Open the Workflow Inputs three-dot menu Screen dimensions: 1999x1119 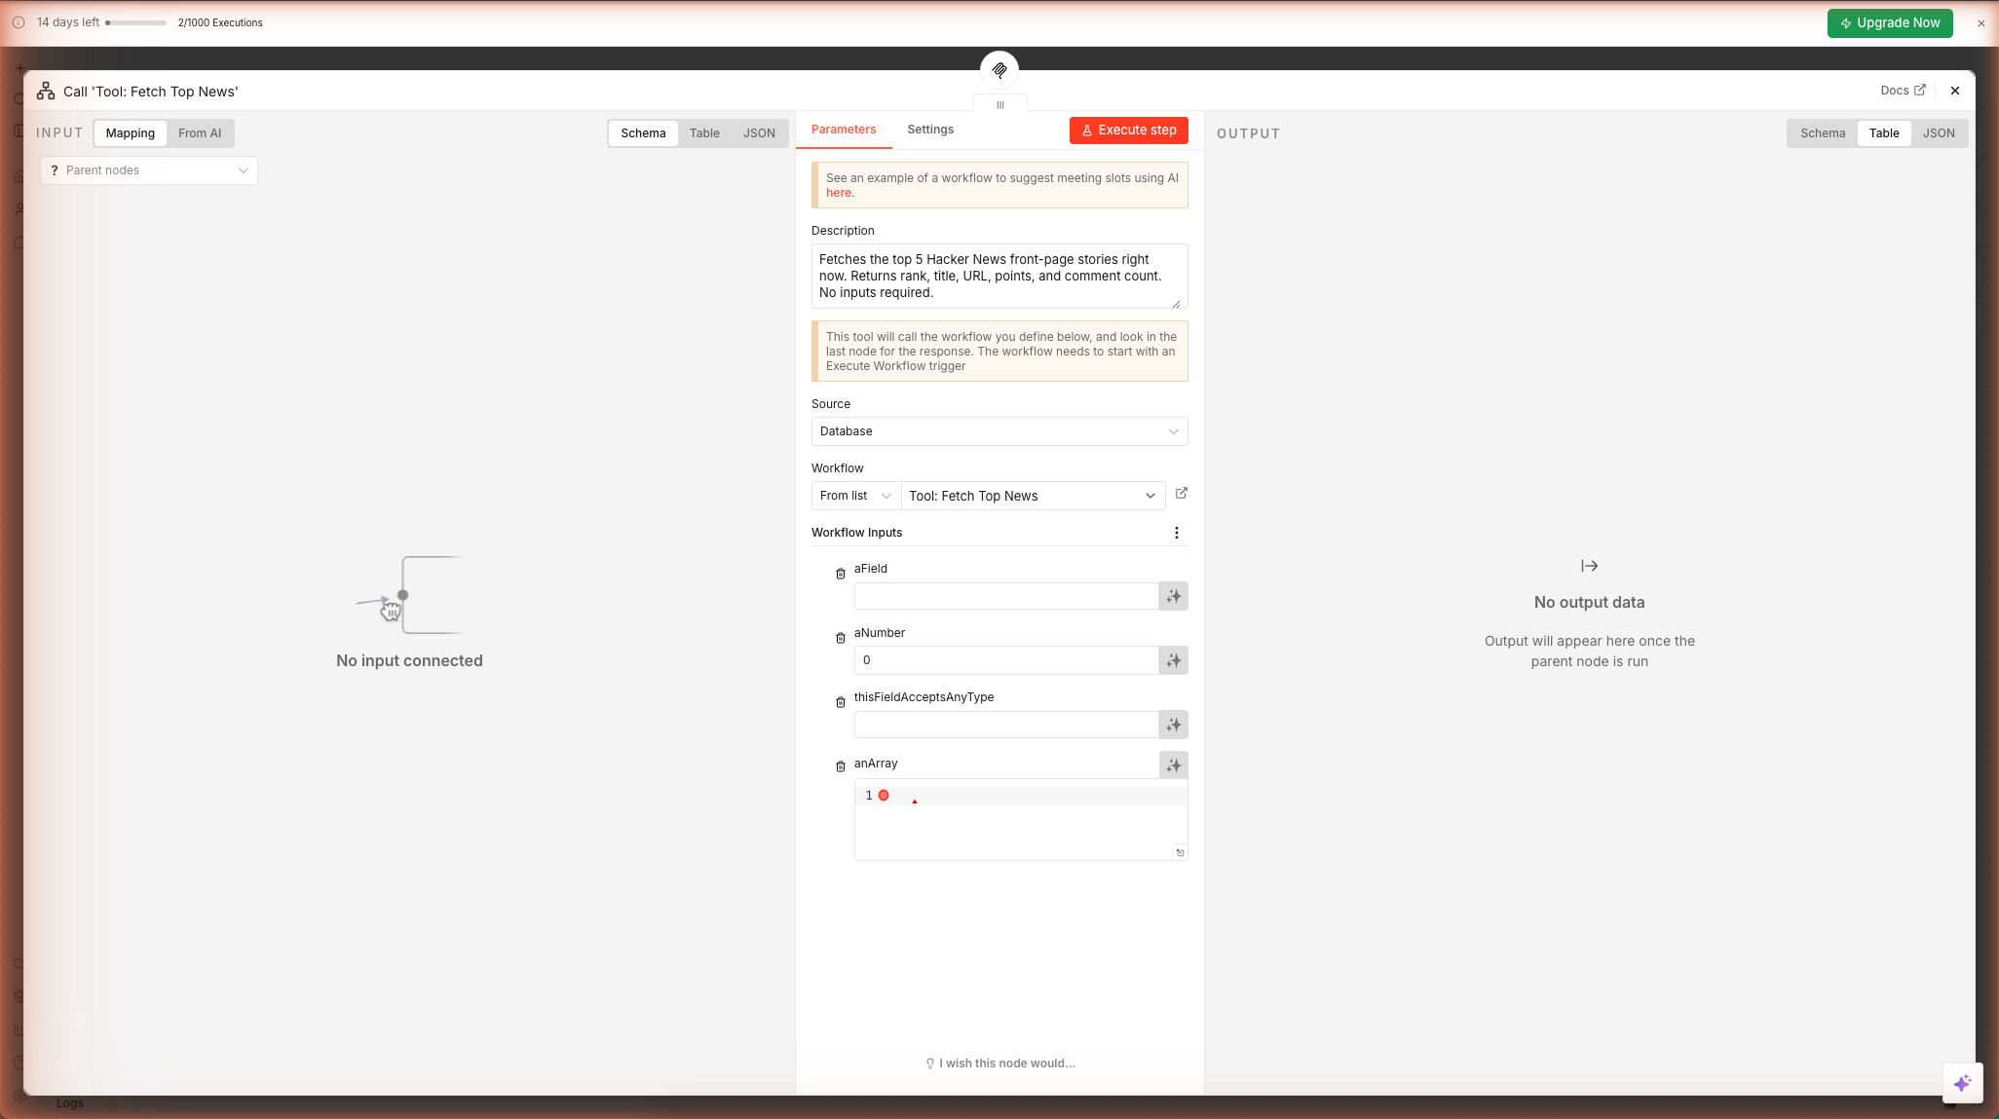tap(1177, 533)
